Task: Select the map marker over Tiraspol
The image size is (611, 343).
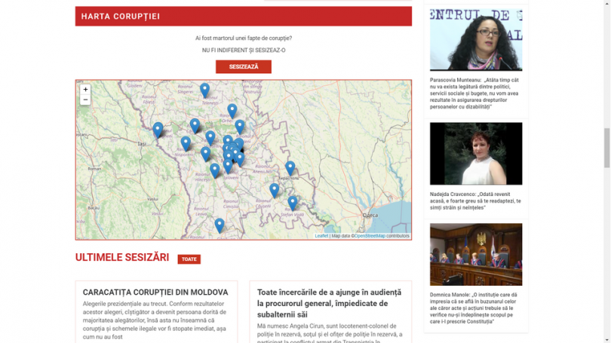Action: (x=290, y=169)
